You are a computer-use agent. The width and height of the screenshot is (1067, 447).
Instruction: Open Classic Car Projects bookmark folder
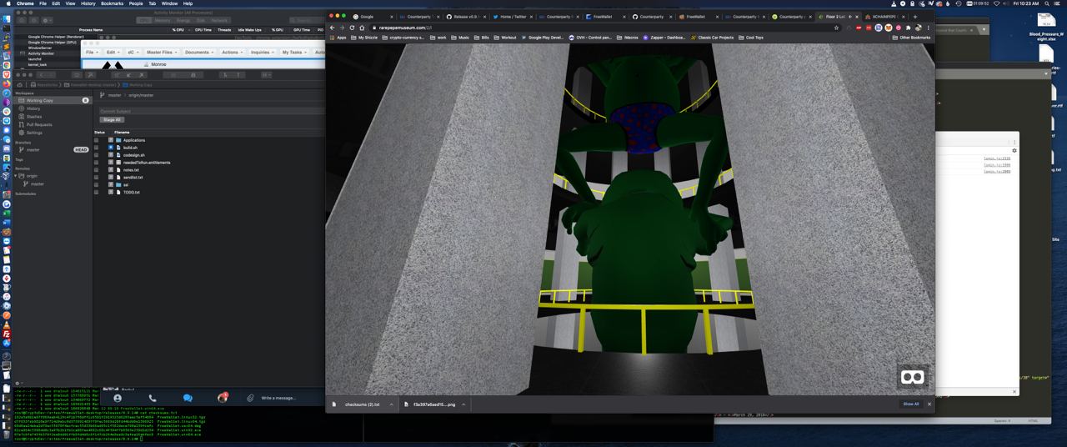(712, 38)
